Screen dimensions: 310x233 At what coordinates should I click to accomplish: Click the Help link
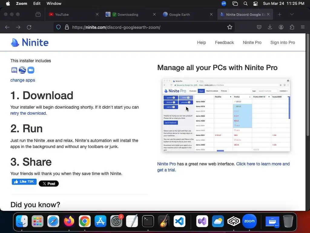[201, 42]
